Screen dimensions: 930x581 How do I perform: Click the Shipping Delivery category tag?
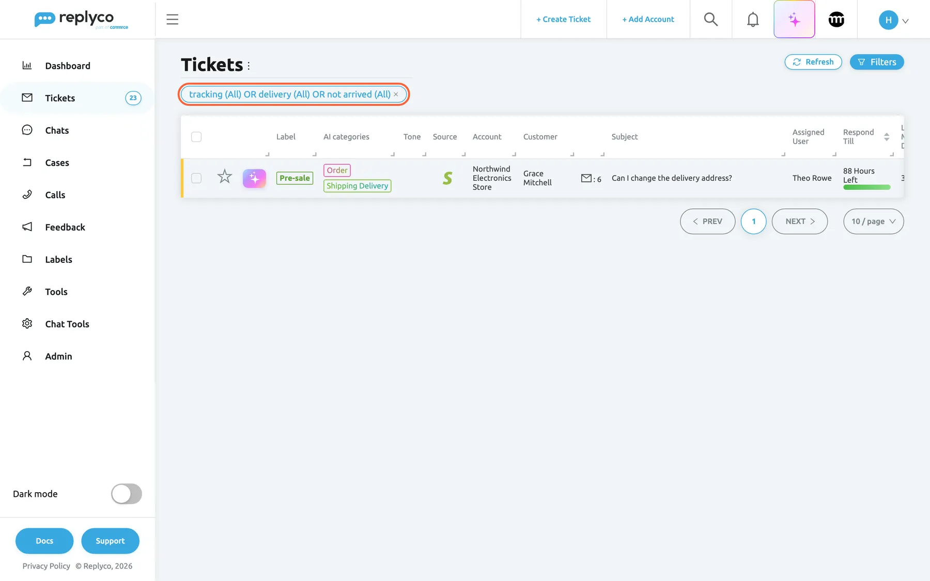coord(357,186)
